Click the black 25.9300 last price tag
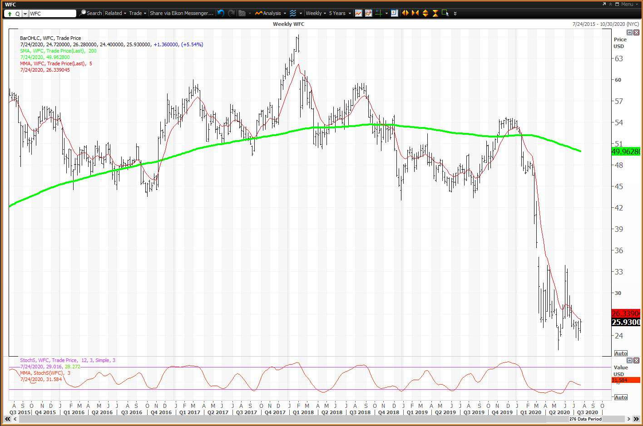Viewport: 643px width, 426px height. pyautogui.click(x=626, y=322)
